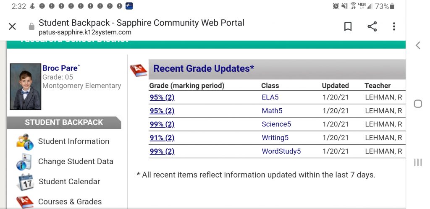Open the Student Information icon
430x209 pixels.
pyautogui.click(x=25, y=141)
